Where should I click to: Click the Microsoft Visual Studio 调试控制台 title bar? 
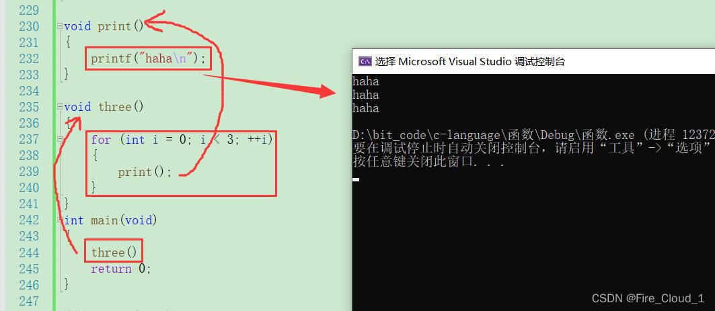tap(533, 62)
